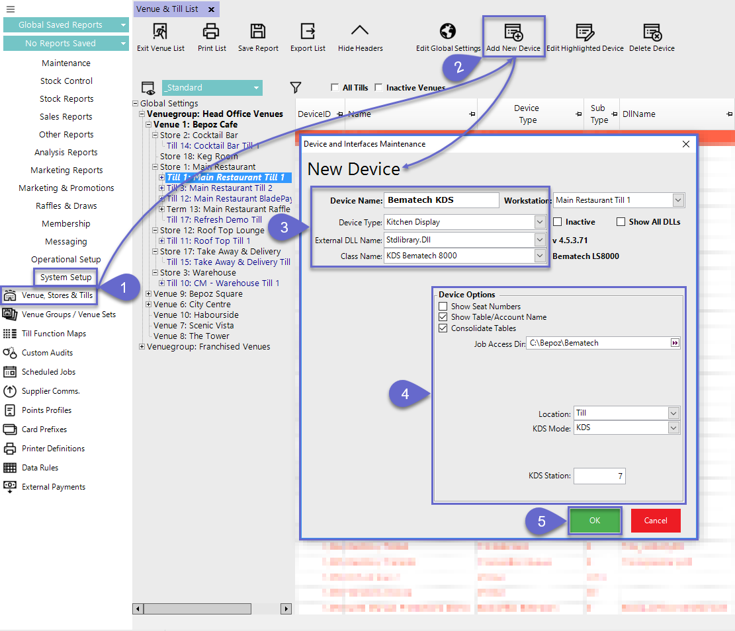The width and height of the screenshot is (735, 631).
Task: Click the Save Report icon
Action: pyautogui.click(x=258, y=31)
